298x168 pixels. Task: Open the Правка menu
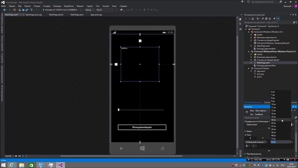coord(12,6)
